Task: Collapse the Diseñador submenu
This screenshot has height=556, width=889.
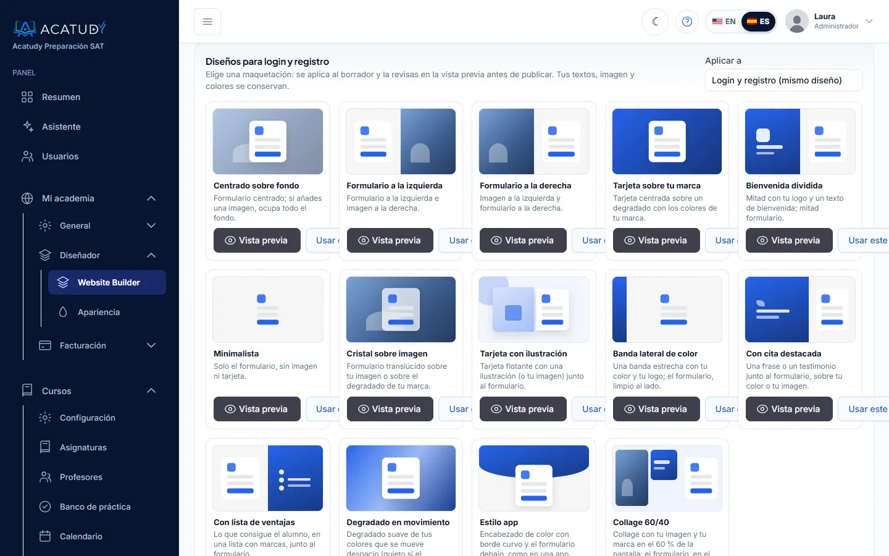Action: click(98, 255)
